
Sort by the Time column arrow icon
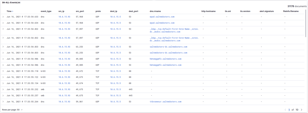(13, 11)
